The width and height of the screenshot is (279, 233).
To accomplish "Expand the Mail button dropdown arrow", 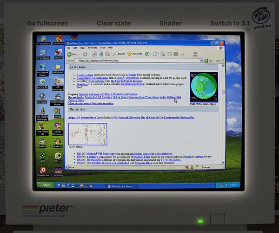I will (158, 54).
